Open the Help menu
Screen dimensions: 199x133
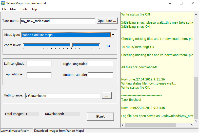(x=34, y=9)
